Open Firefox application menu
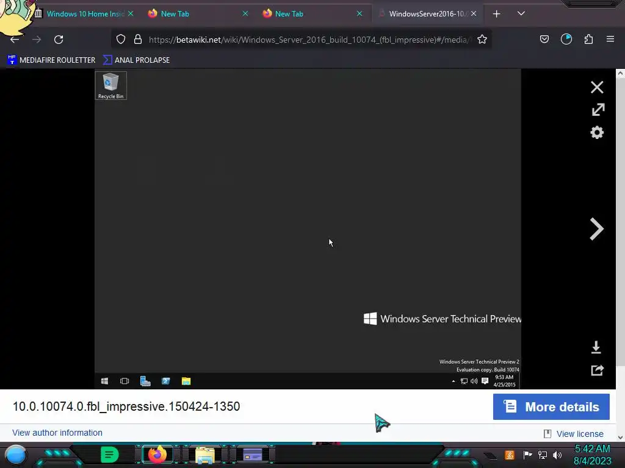Image resolution: width=625 pixels, height=468 pixels. [610, 39]
